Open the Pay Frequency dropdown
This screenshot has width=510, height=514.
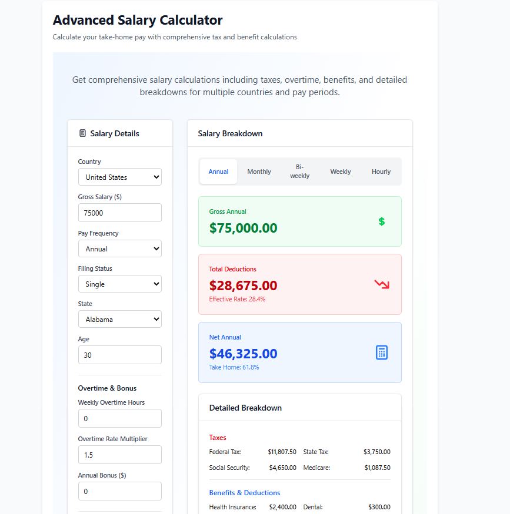(120, 248)
